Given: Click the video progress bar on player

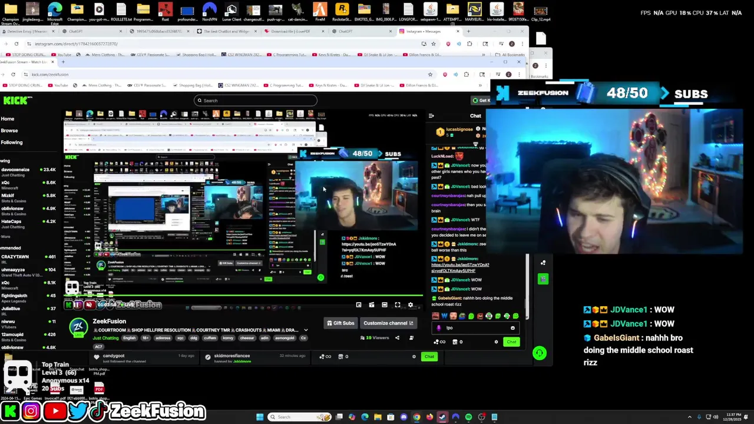Looking at the screenshot, I should tap(244, 296).
